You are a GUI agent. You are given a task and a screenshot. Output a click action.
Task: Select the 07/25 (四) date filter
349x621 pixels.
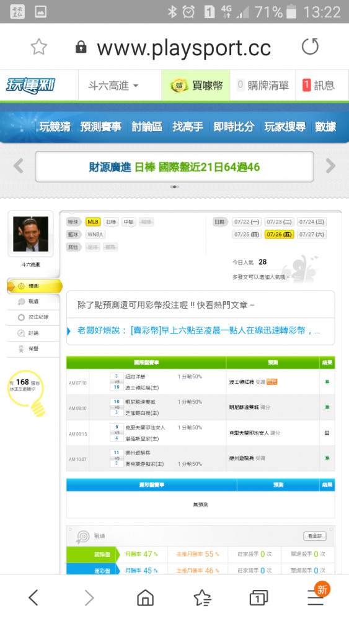tap(247, 235)
